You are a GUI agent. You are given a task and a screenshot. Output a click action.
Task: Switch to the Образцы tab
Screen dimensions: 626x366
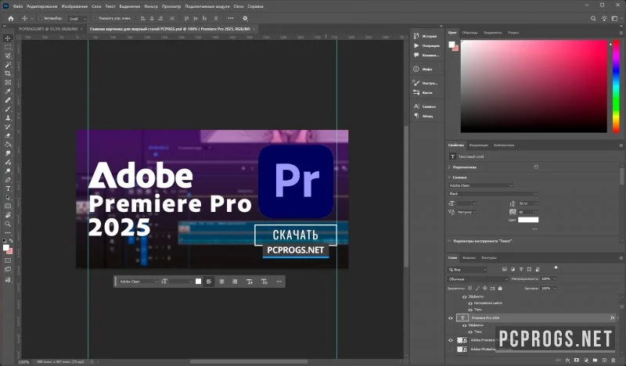point(470,33)
